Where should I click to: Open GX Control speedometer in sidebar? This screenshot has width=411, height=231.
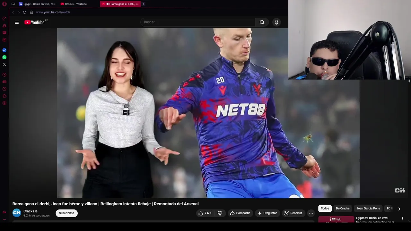coord(4,19)
